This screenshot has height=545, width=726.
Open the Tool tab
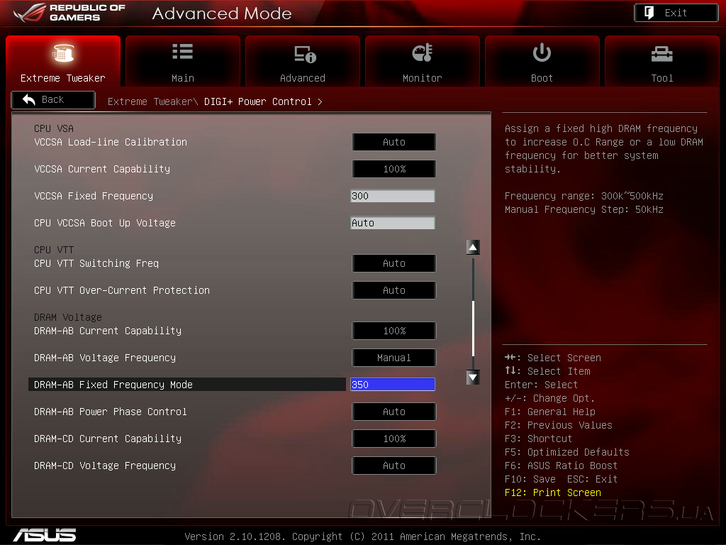662,61
